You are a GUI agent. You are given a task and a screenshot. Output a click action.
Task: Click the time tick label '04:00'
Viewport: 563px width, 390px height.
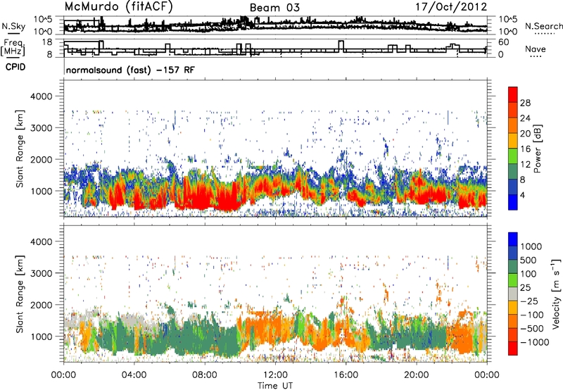click(134, 375)
